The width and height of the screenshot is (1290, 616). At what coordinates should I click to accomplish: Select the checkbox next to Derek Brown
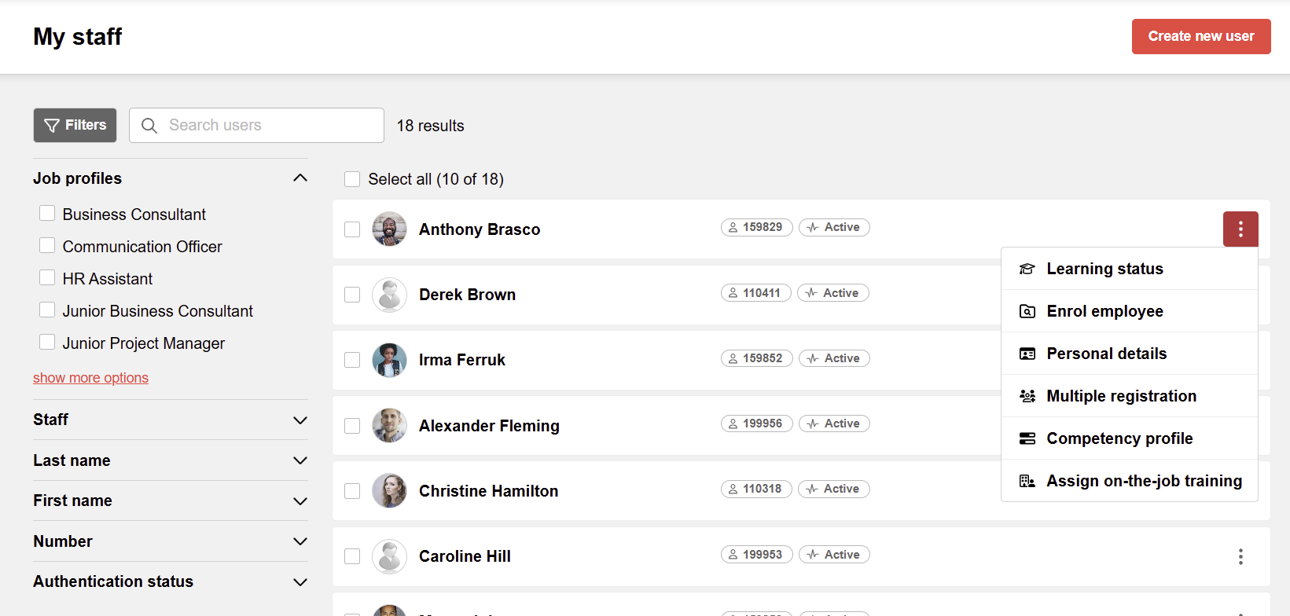pyautogui.click(x=352, y=295)
